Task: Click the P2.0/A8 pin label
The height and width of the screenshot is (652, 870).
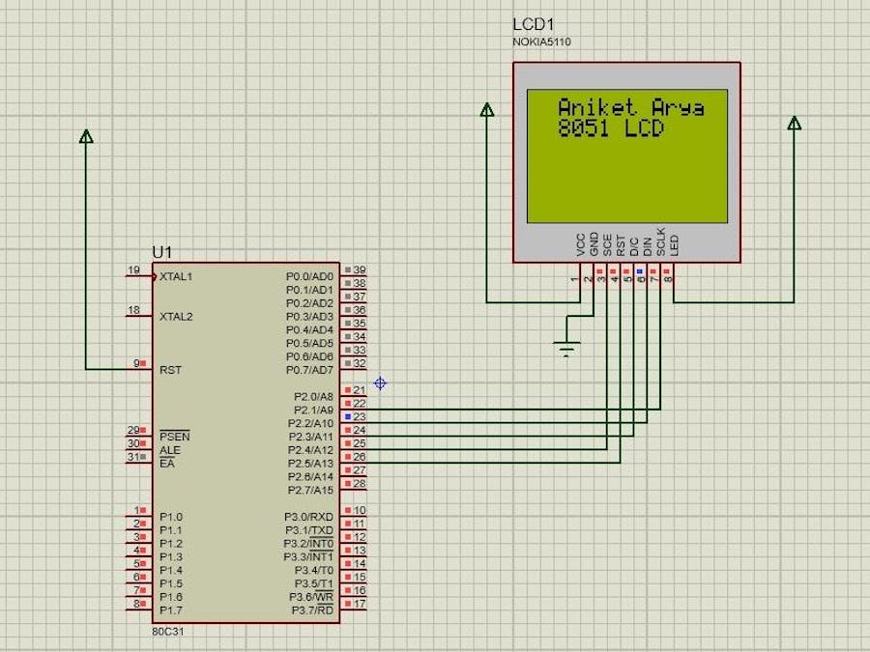Action: click(313, 396)
